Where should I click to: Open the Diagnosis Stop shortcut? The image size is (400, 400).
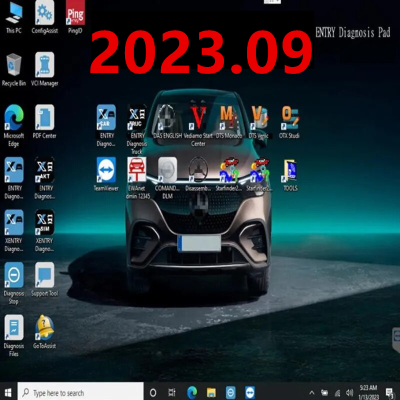(14, 283)
